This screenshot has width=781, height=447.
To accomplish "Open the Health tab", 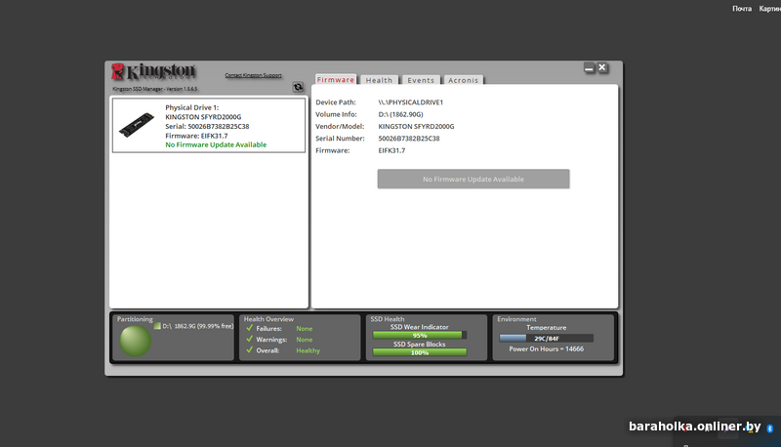I will coord(379,80).
